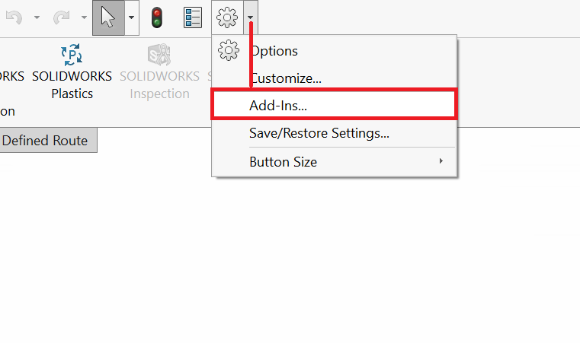The image size is (580, 343).
Task: Select the Customize... menu entry
Action: [285, 78]
